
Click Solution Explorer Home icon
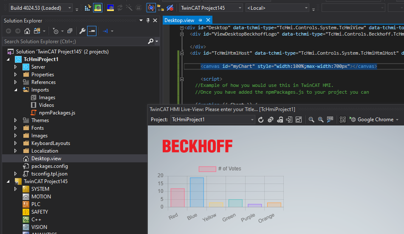coord(27,31)
